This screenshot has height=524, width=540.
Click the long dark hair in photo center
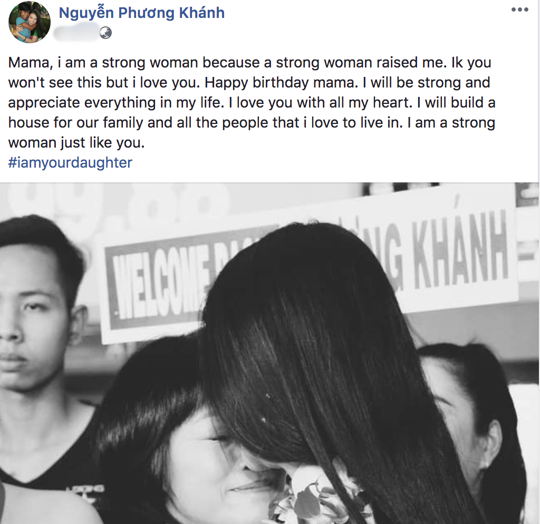click(327, 362)
